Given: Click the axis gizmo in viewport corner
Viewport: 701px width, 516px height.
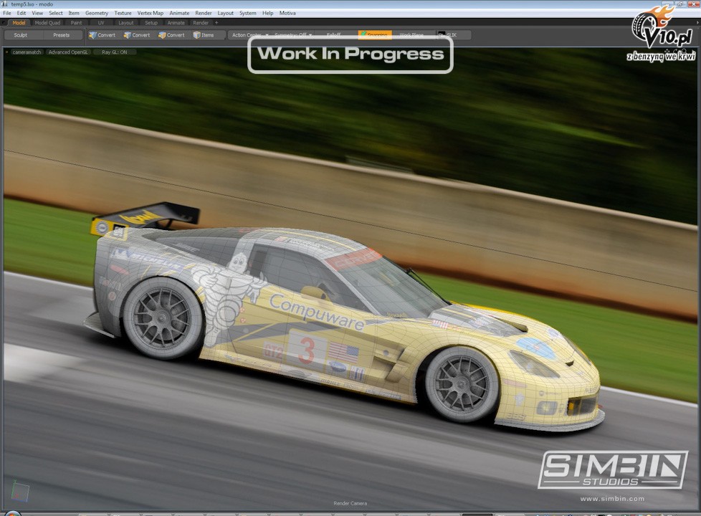Looking at the screenshot, I should point(19,491).
